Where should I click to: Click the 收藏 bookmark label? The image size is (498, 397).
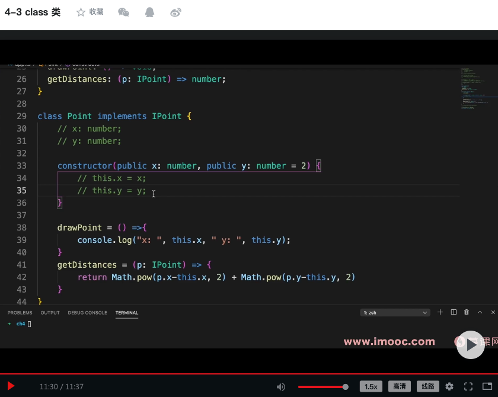[x=96, y=12]
